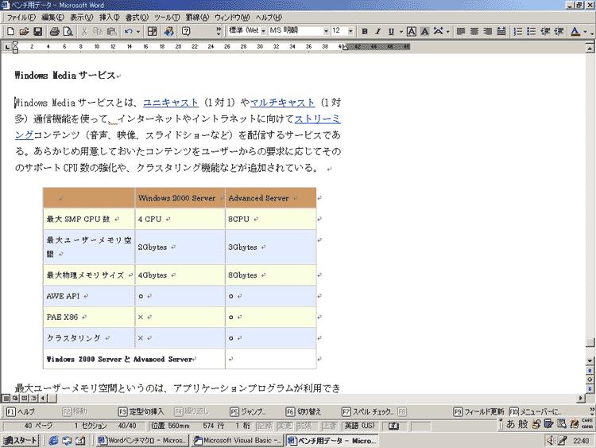Align text right
Screen dimensions: 596x448
click(488, 31)
